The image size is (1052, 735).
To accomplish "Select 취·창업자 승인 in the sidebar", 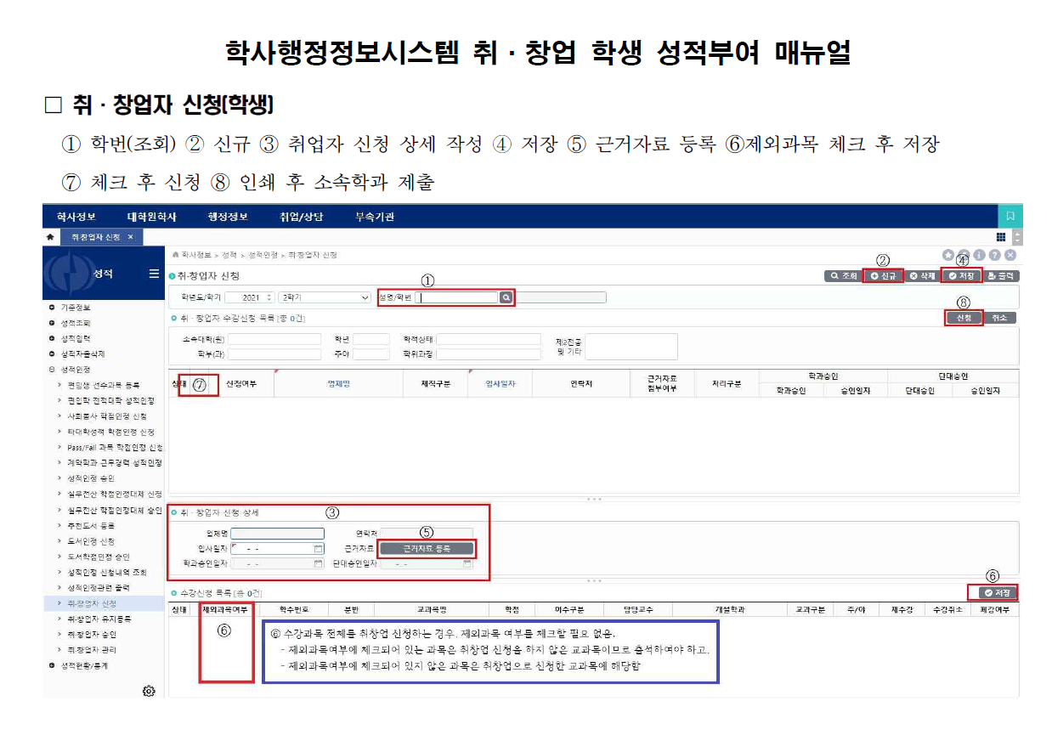I will 93,634.
